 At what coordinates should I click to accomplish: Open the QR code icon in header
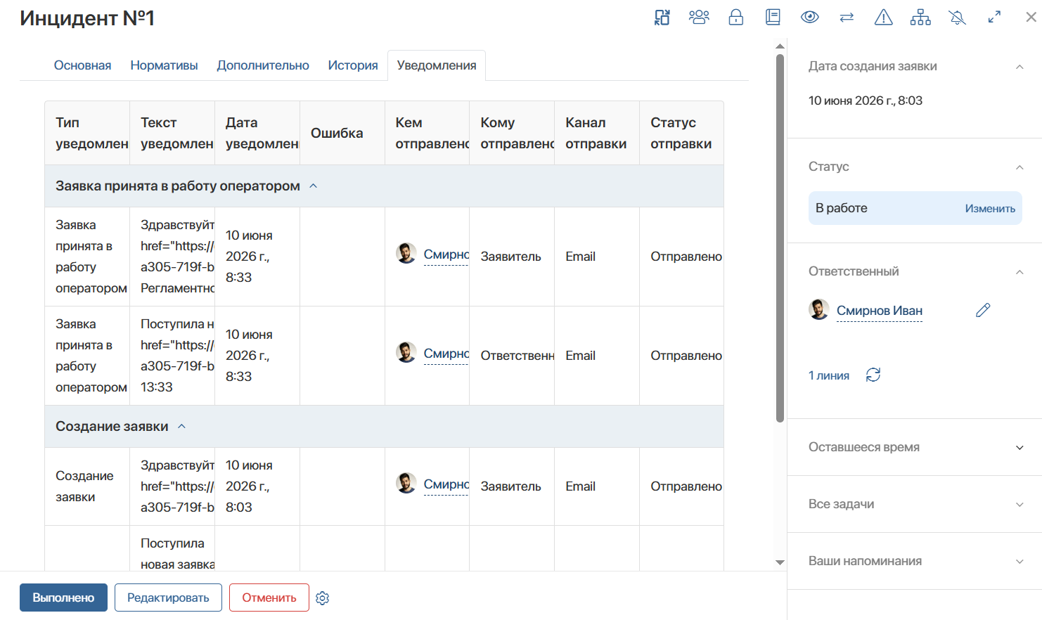pos(662,18)
